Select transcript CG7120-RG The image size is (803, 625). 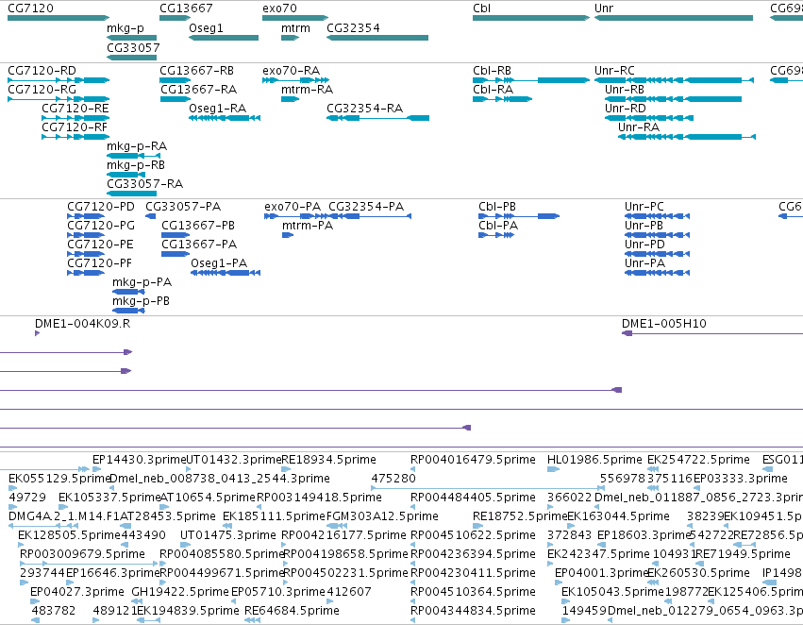(x=59, y=99)
